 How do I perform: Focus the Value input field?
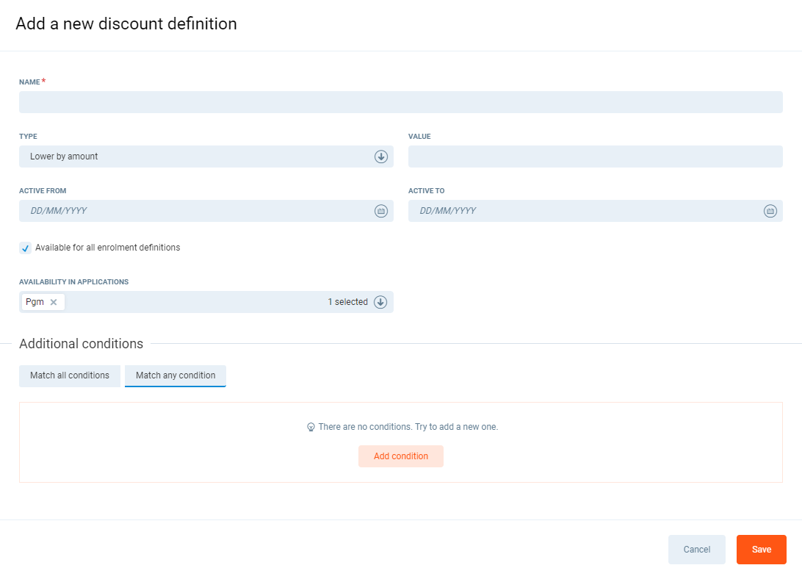595,157
